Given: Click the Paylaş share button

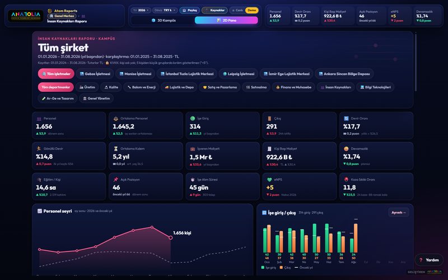Looking at the screenshot, I should coord(190,10).
